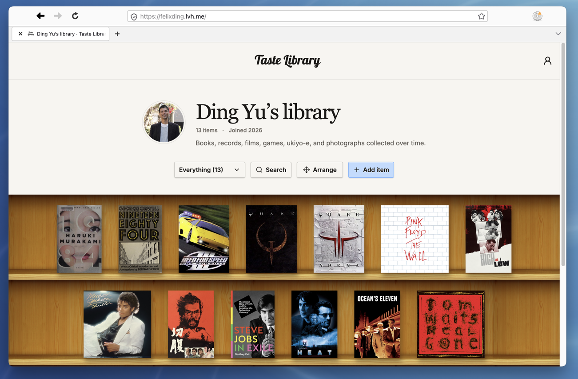
Task: Reload the page with the refresh icon
Action: [75, 16]
